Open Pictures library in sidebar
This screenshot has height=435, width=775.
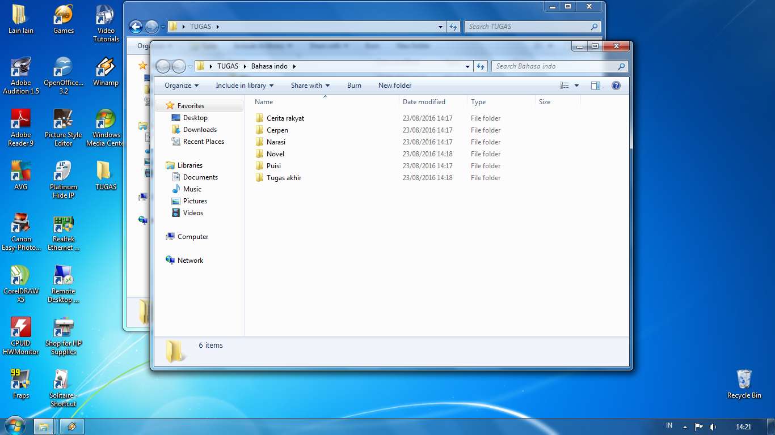(x=189, y=201)
